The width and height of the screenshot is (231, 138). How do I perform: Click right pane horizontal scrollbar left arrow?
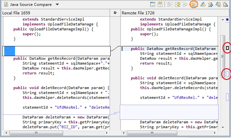(x=123, y=133)
